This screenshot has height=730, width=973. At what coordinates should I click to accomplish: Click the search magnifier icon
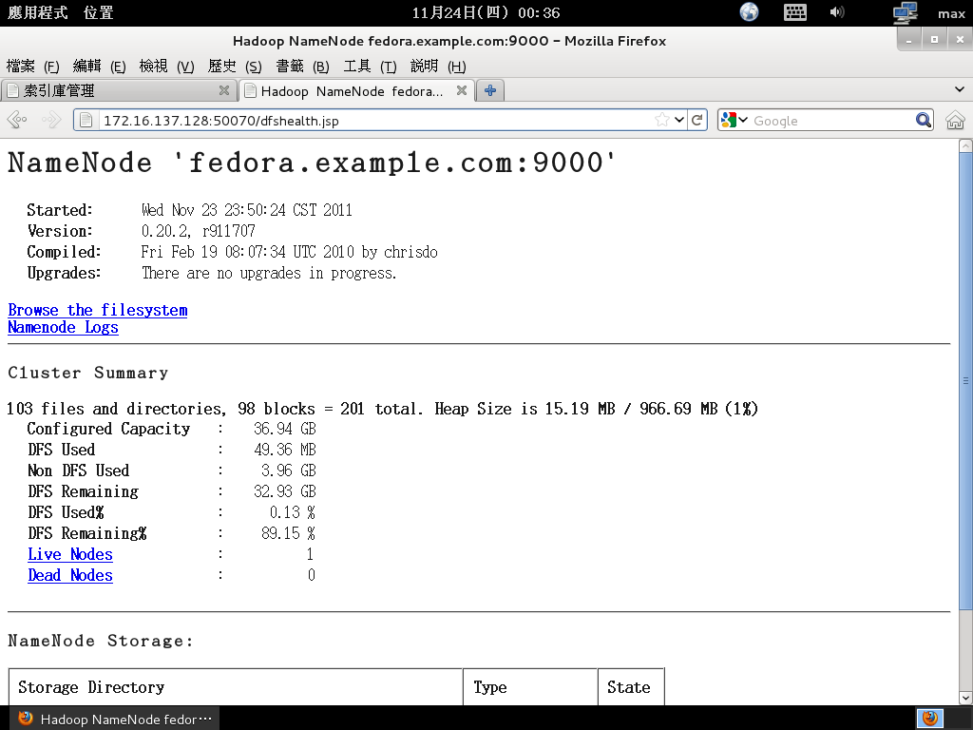click(924, 121)
